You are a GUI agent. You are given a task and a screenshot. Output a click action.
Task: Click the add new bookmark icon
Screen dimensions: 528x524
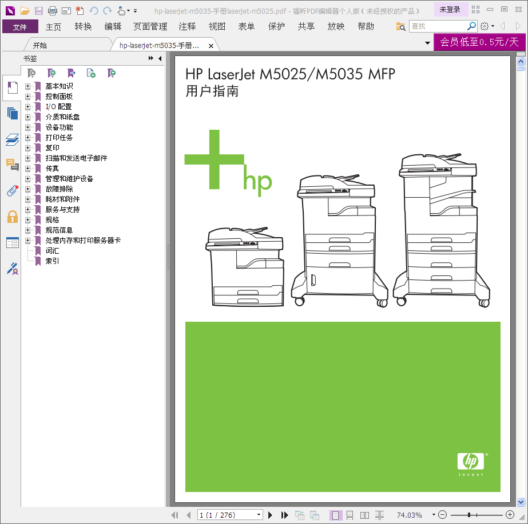pos(51,73)
